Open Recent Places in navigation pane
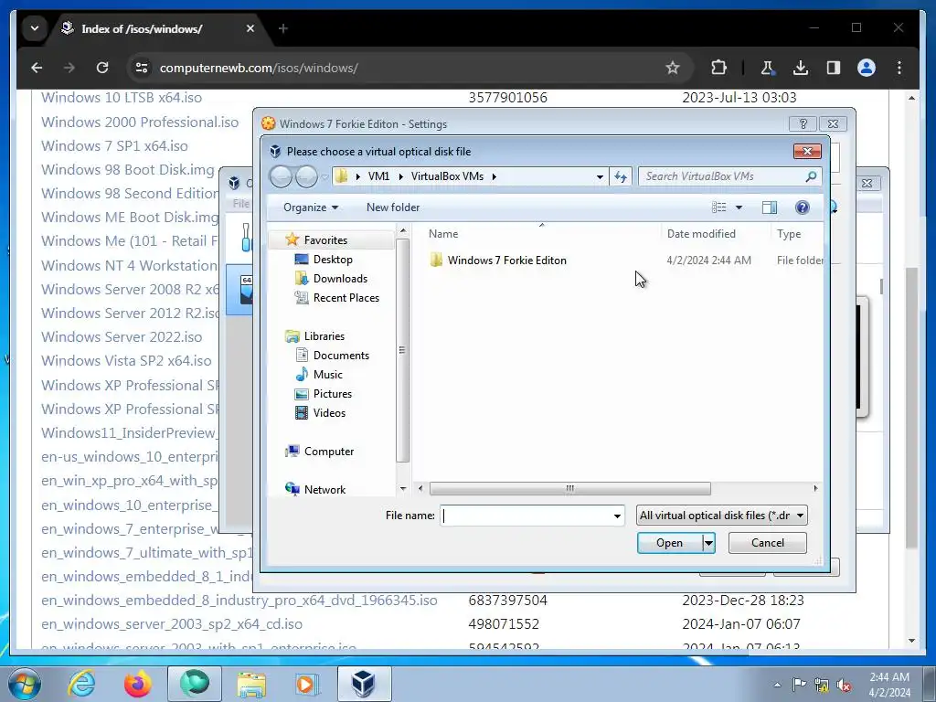The height and width of the screenshot is (702, 936). point(346,298)
